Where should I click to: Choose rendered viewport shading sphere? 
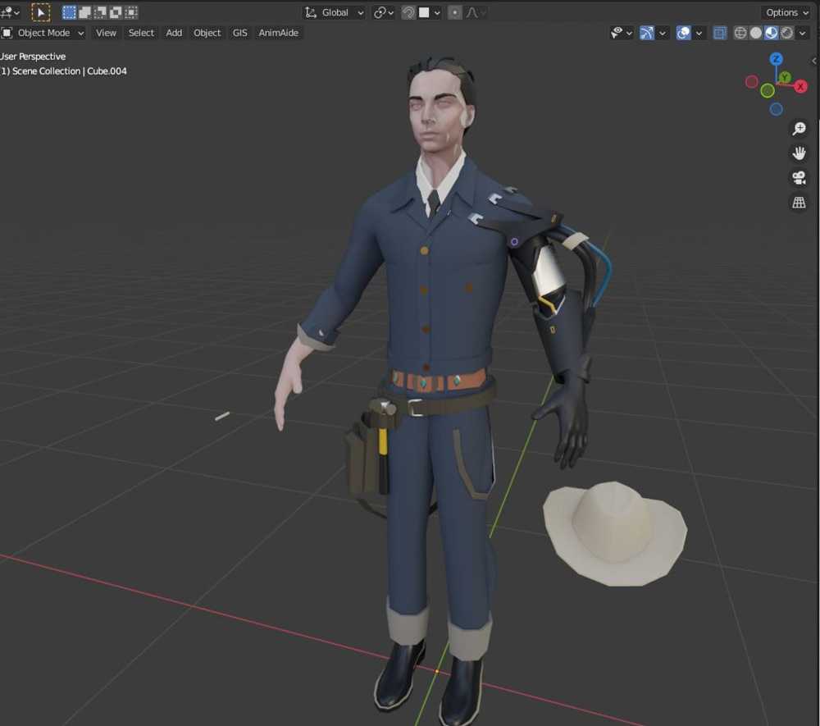point(787,33)
